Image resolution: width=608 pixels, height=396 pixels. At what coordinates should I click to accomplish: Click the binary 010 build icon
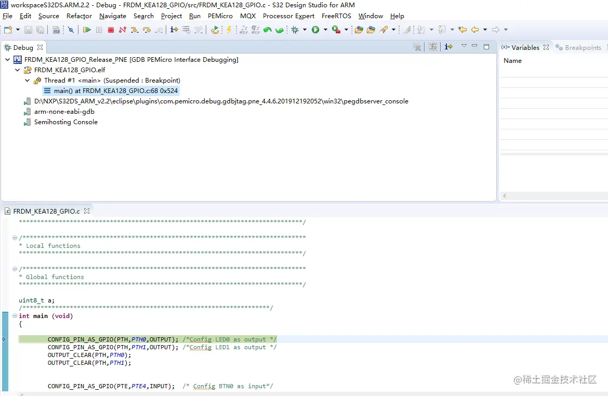click(x=56, y=30)
